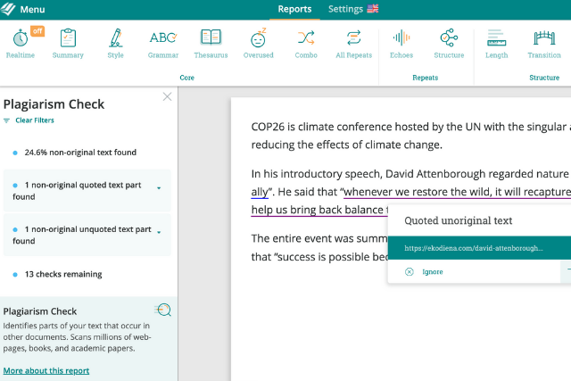This screenshot has width=571, height=381.
Task: Click the Repeats group label
Action: coord(425,78)
